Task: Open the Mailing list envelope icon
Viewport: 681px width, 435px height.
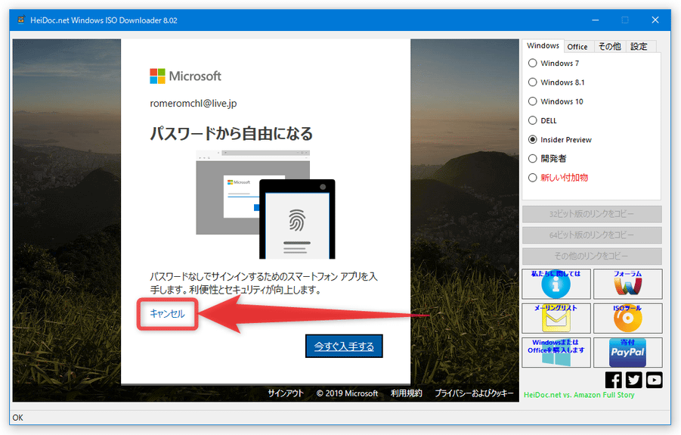Action: [556, 318]
